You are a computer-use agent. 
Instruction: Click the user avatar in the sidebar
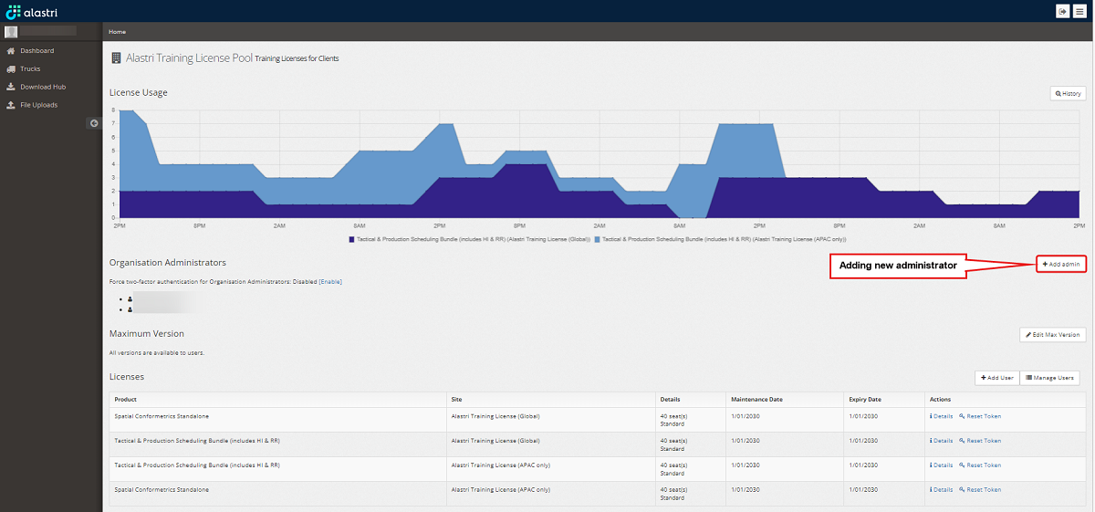pyautogui.click(x=11, y=32)
